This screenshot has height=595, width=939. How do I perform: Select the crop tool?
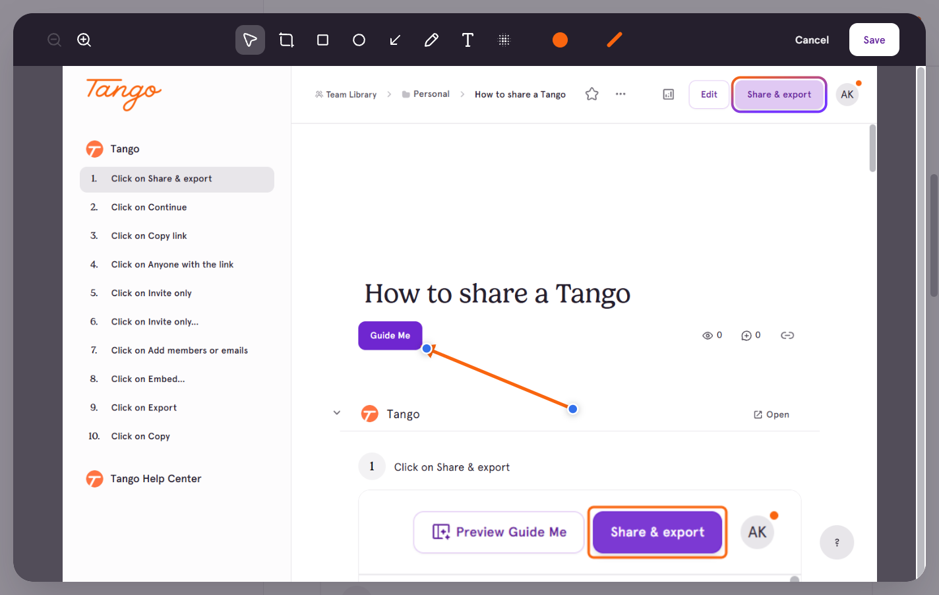(286, 40)
